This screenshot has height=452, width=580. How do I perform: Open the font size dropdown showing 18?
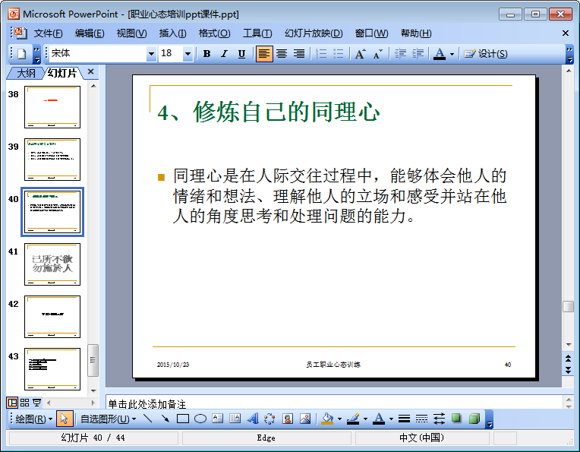point(188,54)
